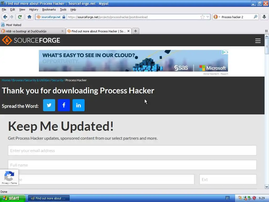Open the Edit menu
The width and height of the screenshot is (269, 202).
[13, 9]
